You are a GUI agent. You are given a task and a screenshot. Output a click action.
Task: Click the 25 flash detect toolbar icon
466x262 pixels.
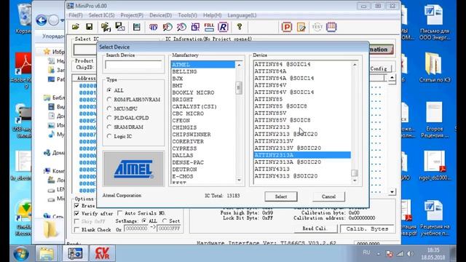pyautogui.click(x=181, y=28)
